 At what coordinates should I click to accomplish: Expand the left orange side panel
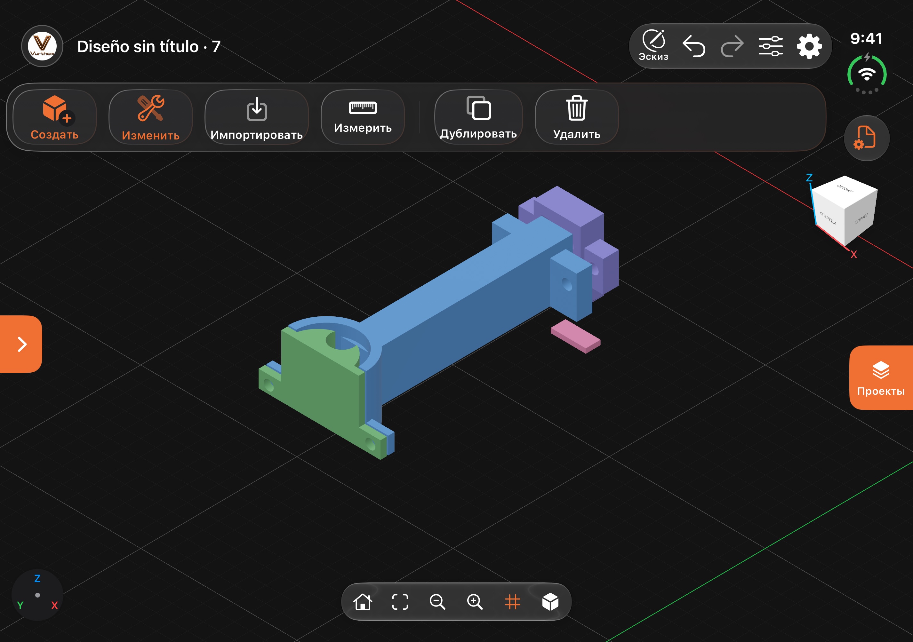pyautogui.click(x=21, y=344)
